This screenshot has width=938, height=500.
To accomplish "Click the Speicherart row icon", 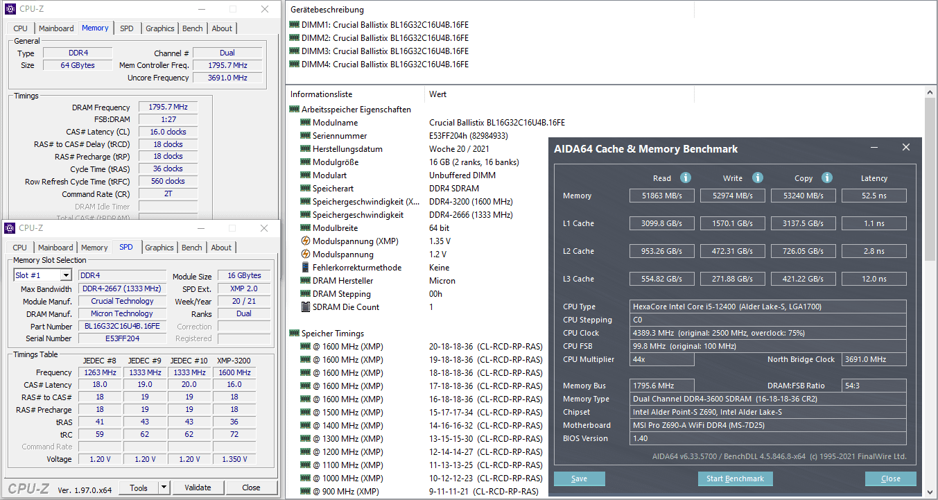I will (x=306, y=189).
